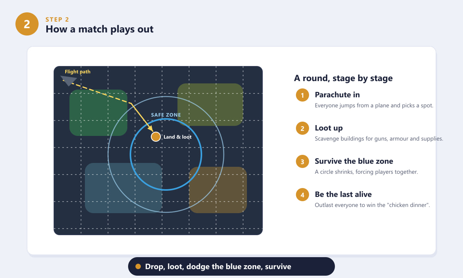Click the green map region

pyautogui.click(x=98, y=113)
